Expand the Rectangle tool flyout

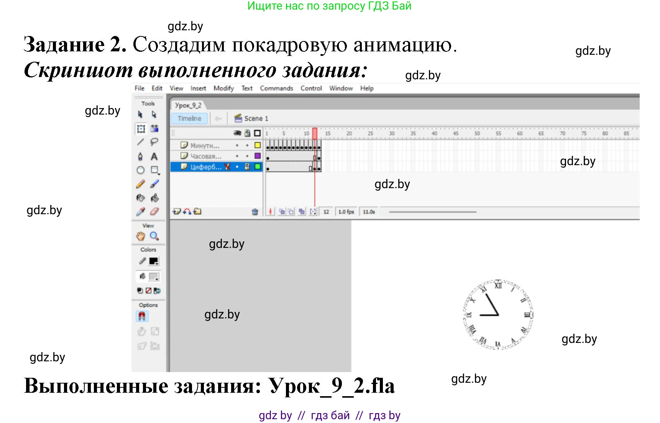(x=155, y=170)
